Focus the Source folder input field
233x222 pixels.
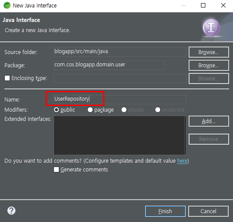tap(120, 52)
